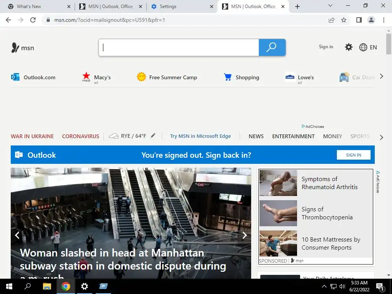Open Windows Start menu
The width and height of the screenshot is (392, 294).
9,286
